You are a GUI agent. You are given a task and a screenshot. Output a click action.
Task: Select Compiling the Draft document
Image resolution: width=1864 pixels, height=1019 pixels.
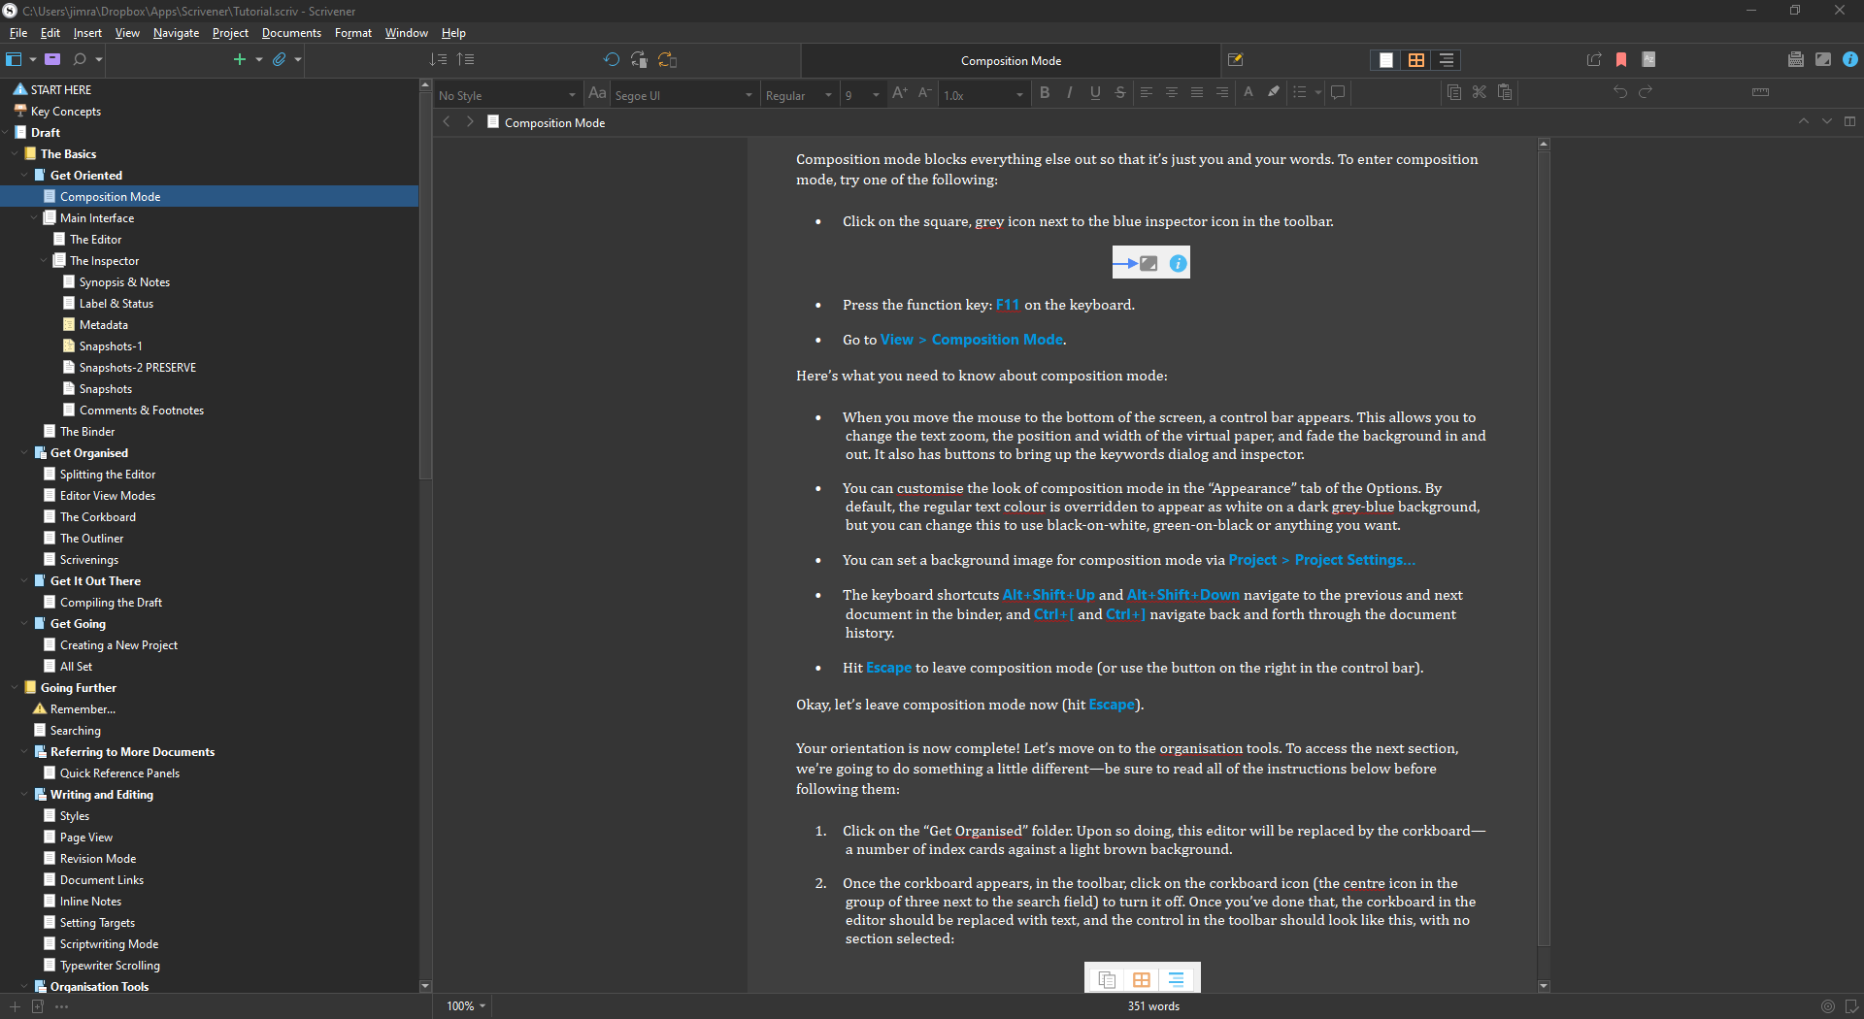coord(111,603)
